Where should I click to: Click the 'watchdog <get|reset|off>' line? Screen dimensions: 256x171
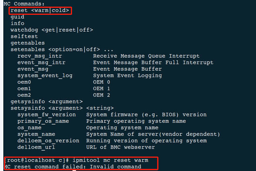52,30
